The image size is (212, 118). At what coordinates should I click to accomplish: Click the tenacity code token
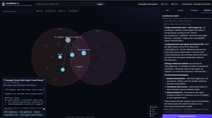pos(168,71)
